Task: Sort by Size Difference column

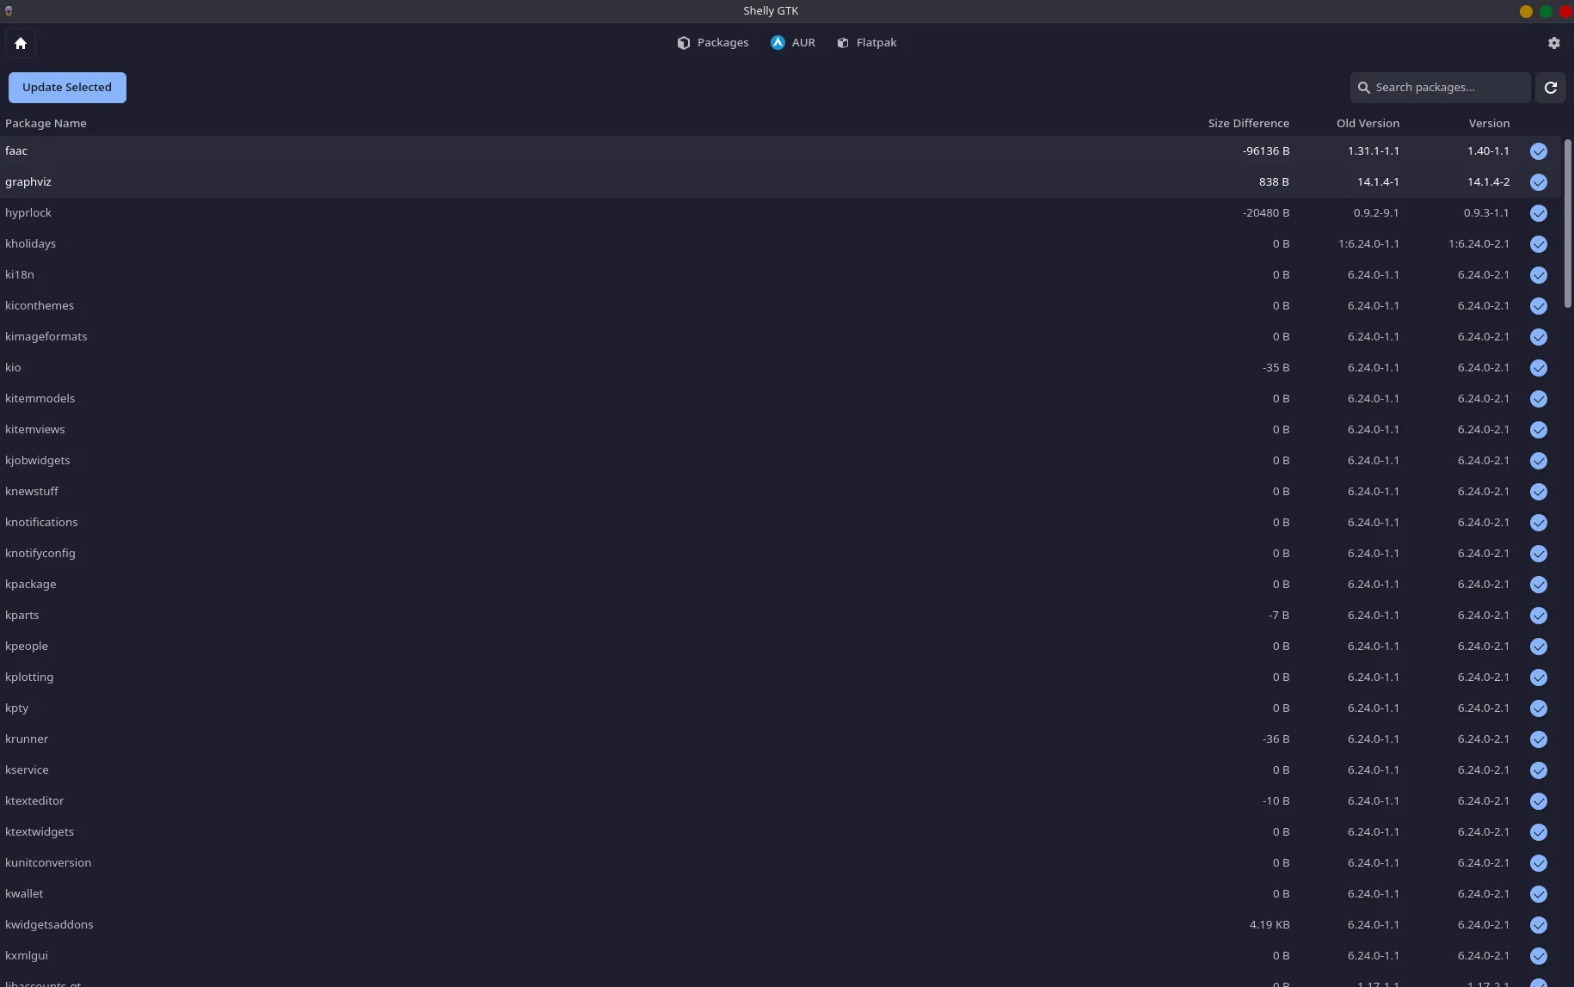Action: pyautogui.click(x=1248, y=124)
